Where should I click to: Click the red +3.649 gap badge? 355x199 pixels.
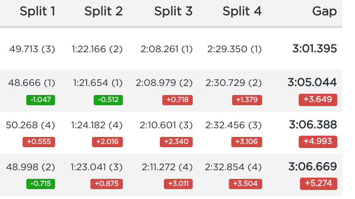(318, 100)
